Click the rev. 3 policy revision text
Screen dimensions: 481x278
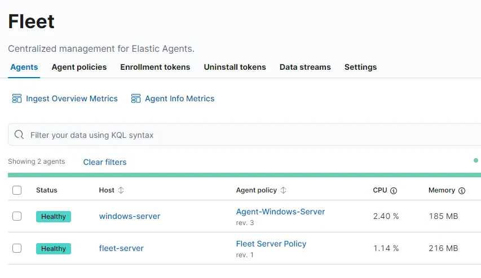[245, 223]
